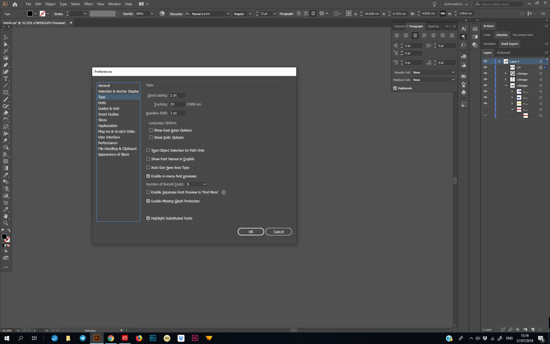Screen dimensions: 550x344
Task: Open the Automation workspace dropdown
Action: click(456, 4)
